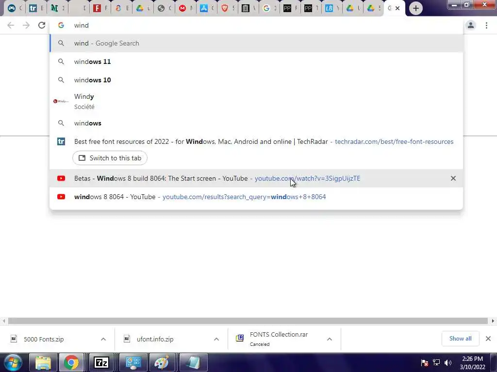Click the YouTube icon of windows 8 8064 suggestion
Viewport: 497px width, 372px height.
coord(61,197)
